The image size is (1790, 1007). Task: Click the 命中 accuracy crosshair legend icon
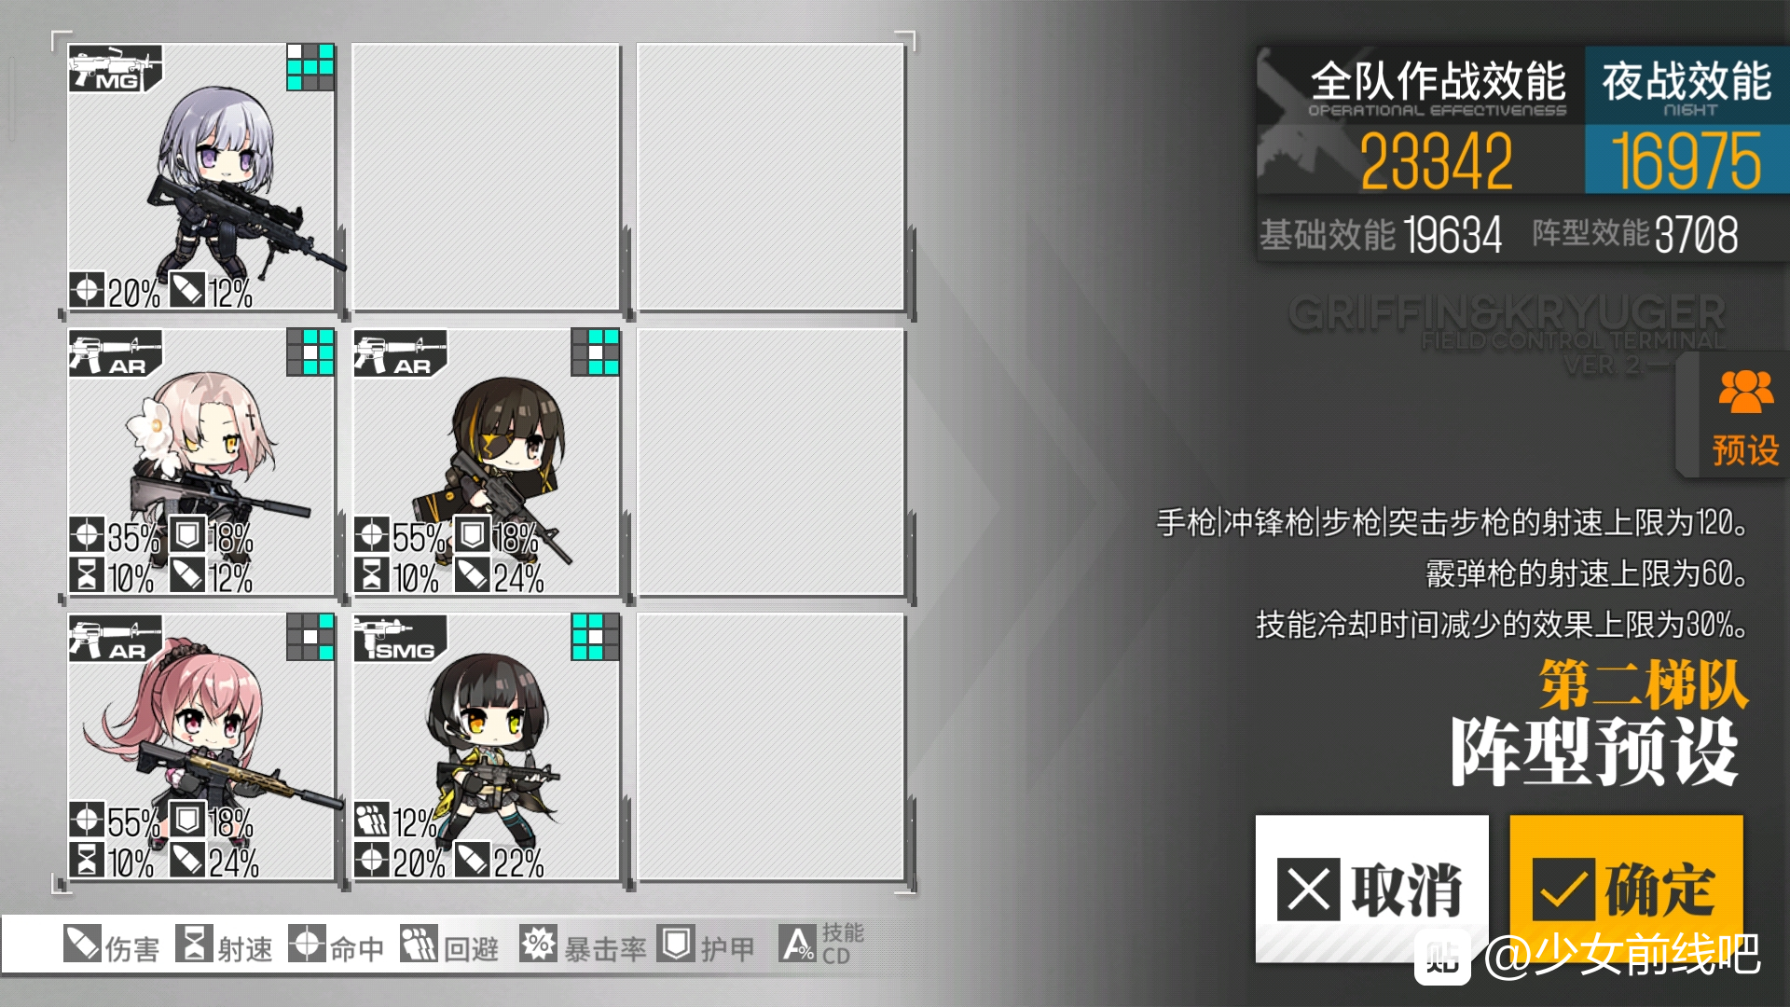(x=307, y=944)
